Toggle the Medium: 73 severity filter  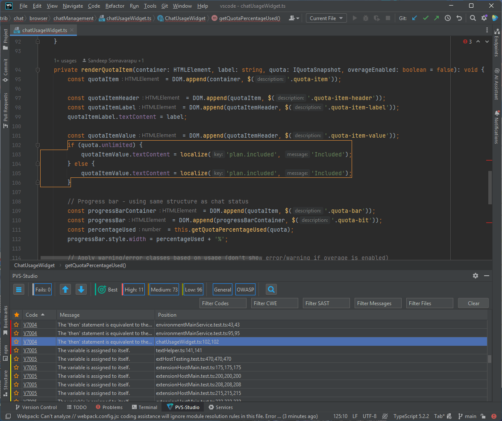coord(164,289)
